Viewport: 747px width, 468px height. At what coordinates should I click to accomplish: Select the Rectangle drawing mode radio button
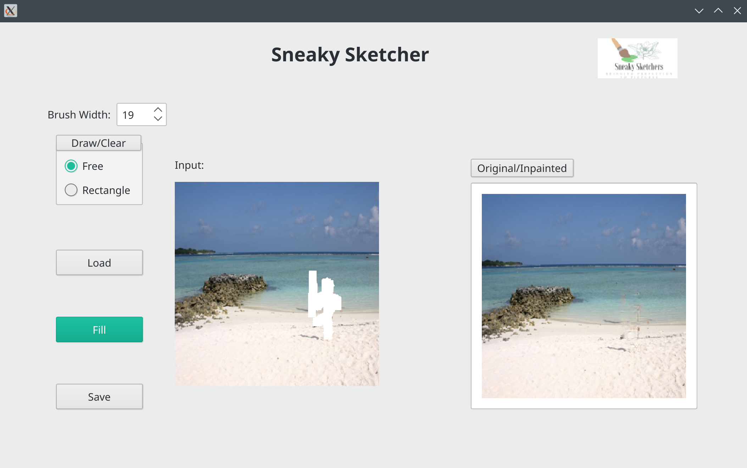coord(71,190)
